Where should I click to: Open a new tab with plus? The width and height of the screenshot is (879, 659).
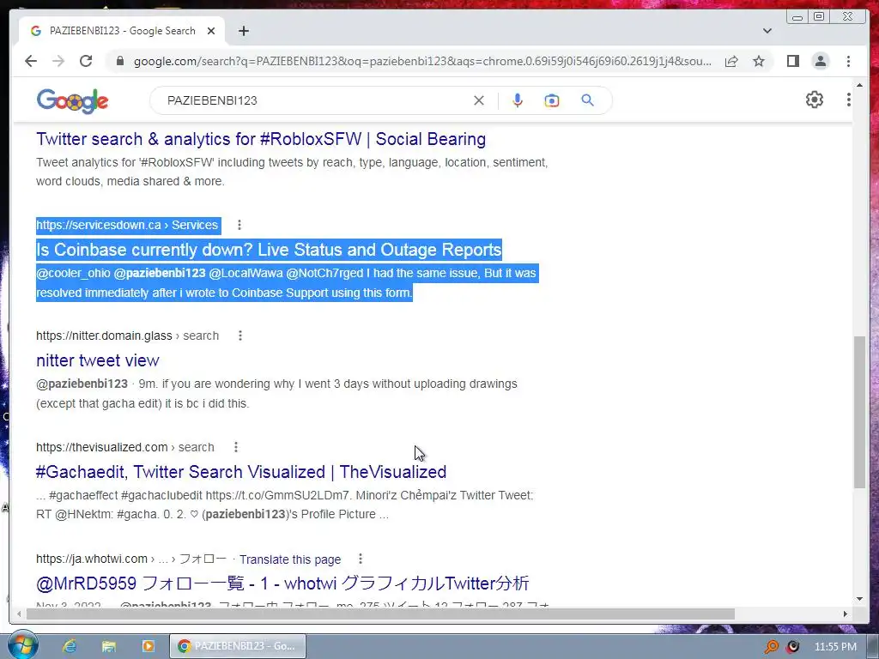(x=243, y=32)
